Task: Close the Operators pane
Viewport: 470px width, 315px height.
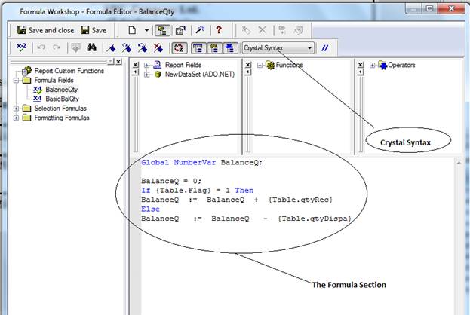Action: (x=361, y=65)
